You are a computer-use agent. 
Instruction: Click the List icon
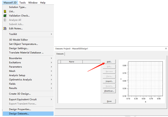(x=5, y=11)
